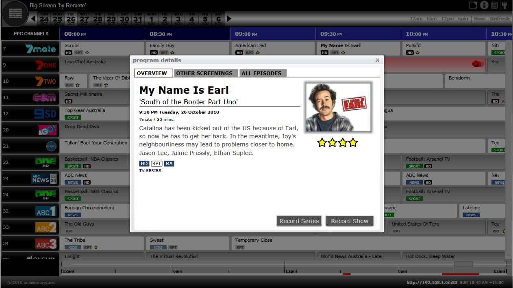This screenshot has width=513, height=288.
Task: Jump to 12am time slot
Action: pyautogui.click(x=416, y=19)
